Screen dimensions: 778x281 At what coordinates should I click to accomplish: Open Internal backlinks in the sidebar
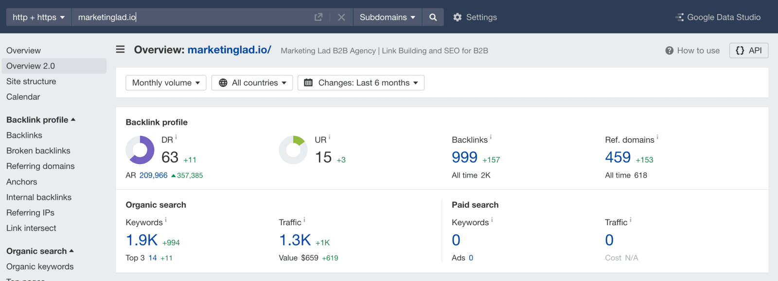pos(39,197)
